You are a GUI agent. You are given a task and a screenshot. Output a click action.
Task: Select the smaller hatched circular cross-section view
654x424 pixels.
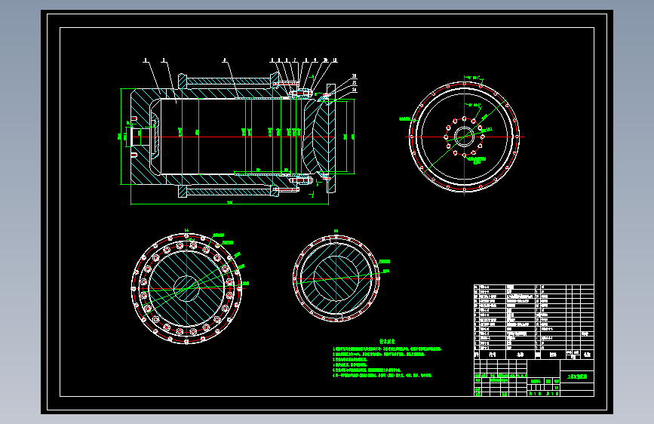[336, 278]
